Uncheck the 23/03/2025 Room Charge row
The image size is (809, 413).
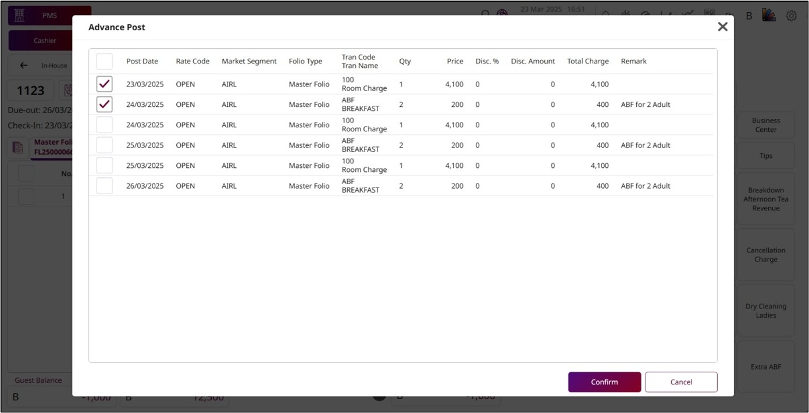tap(105, 84)
